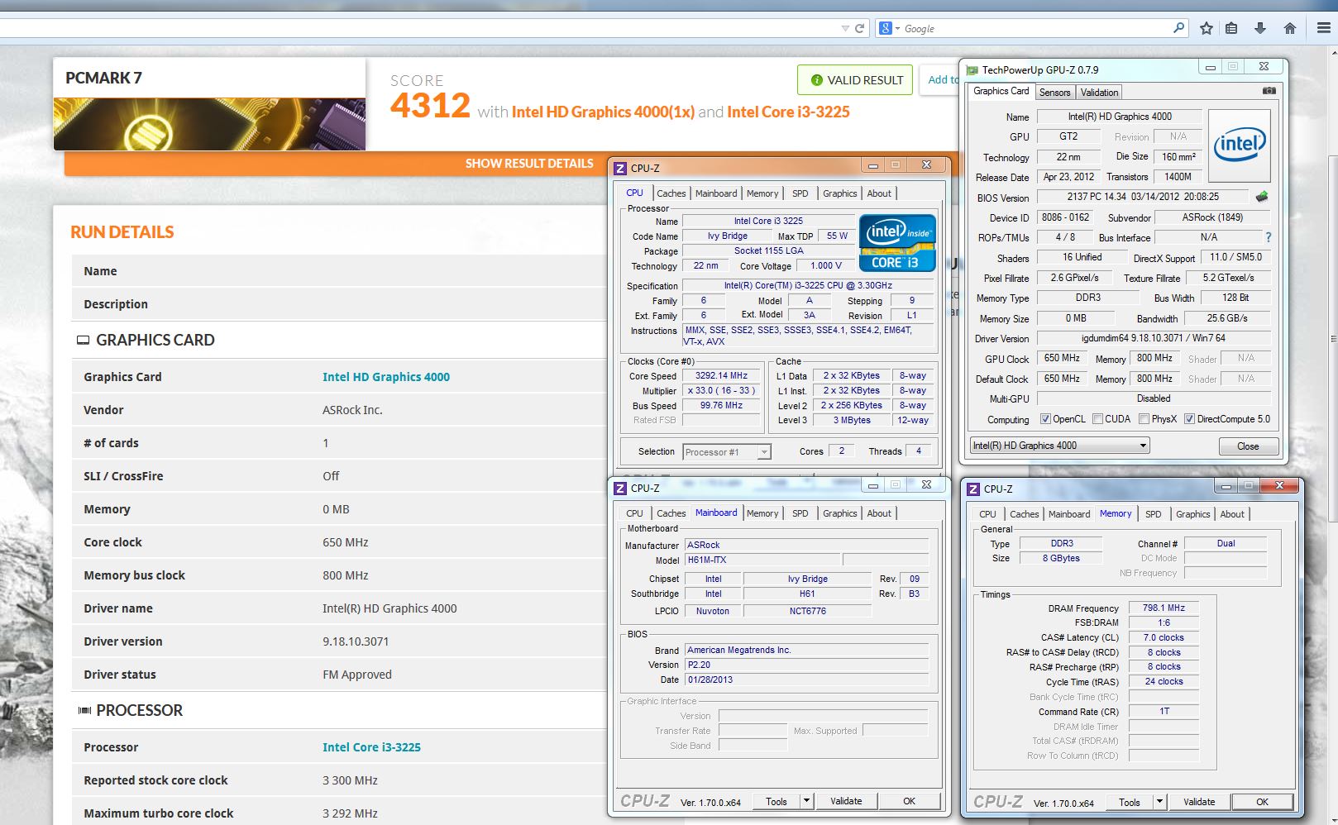Switch to the Validation tab in GPU-Z
The width and height of the screenshot is (1338, 825).
pyautogui.click(x=1099, y=93)
